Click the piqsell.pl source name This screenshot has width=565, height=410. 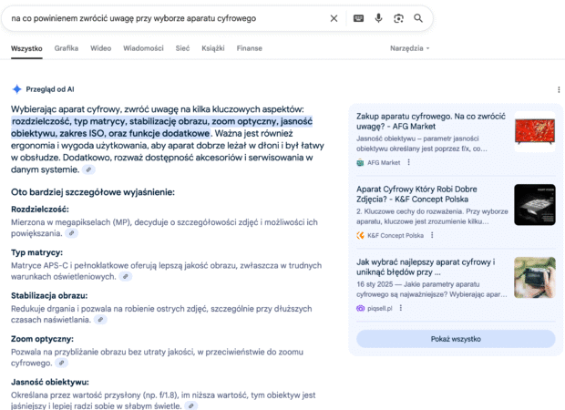point(379,308)
